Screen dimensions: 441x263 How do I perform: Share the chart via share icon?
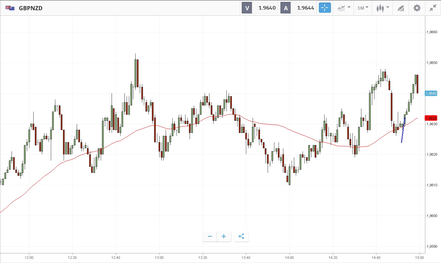241,236
